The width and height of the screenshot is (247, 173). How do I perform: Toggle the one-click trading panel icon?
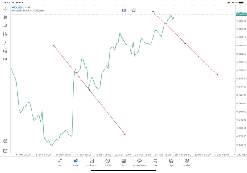point(123,10)
